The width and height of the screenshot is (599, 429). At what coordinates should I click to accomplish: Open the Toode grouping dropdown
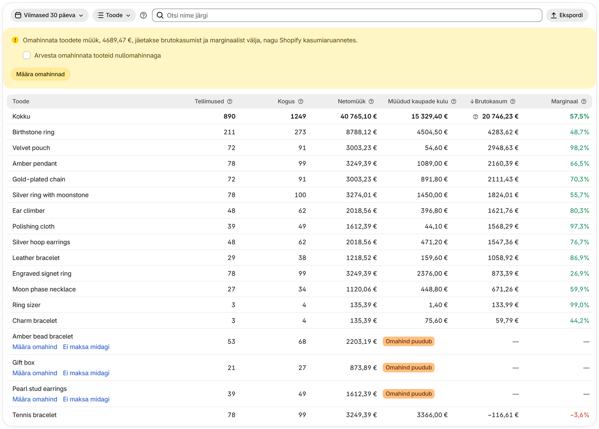click(114, 15)
